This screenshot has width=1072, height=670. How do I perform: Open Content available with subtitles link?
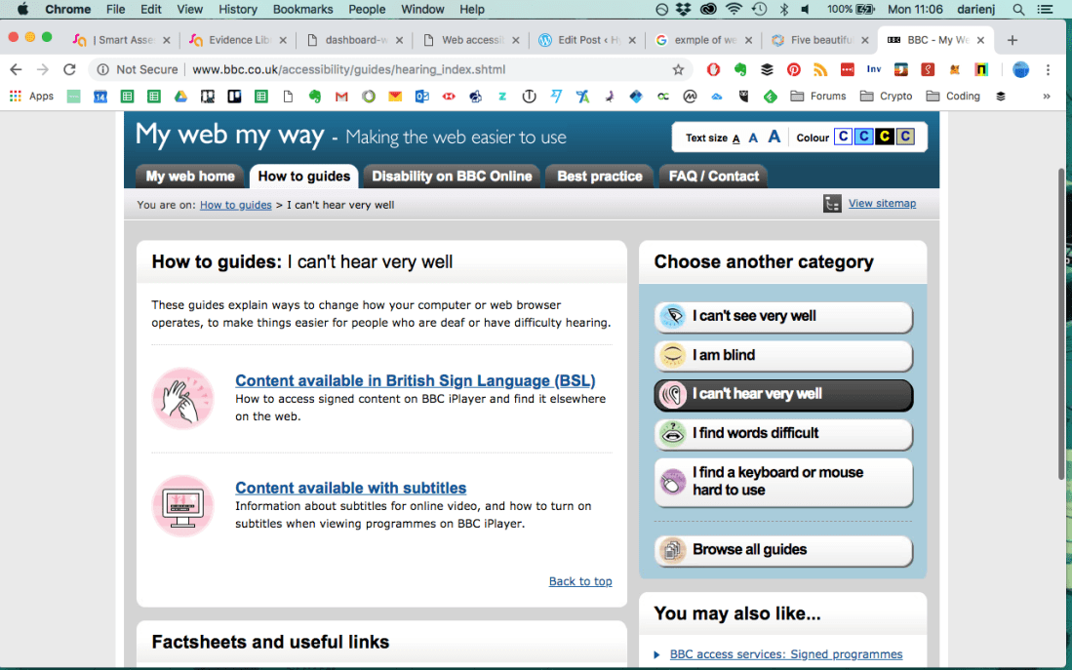click(350, 488)
